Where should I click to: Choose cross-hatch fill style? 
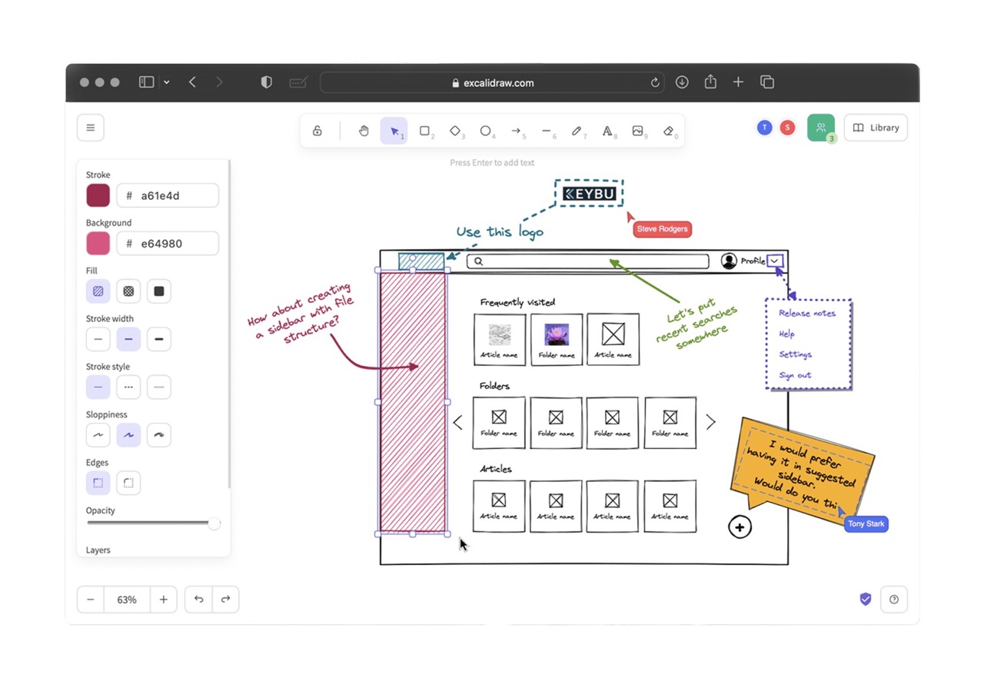128,291
